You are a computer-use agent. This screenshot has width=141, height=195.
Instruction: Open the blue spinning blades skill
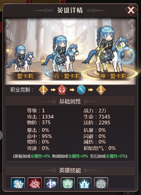[x=18, y=183]
